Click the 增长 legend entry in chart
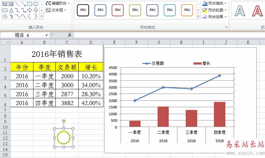 tap(202, 63)
